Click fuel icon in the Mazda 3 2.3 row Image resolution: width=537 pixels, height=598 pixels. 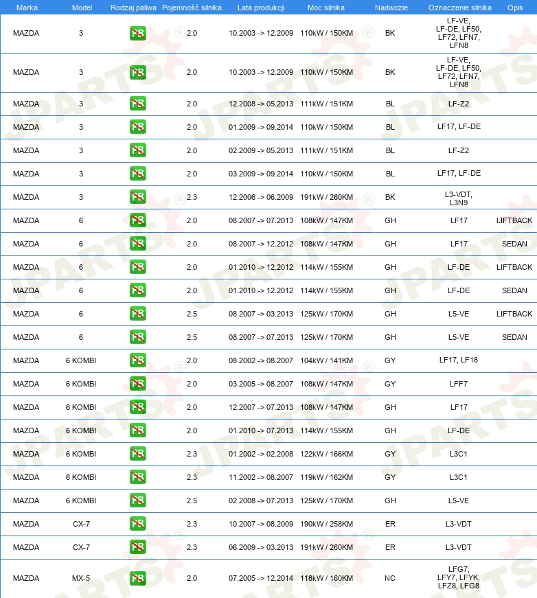[137, 196]
